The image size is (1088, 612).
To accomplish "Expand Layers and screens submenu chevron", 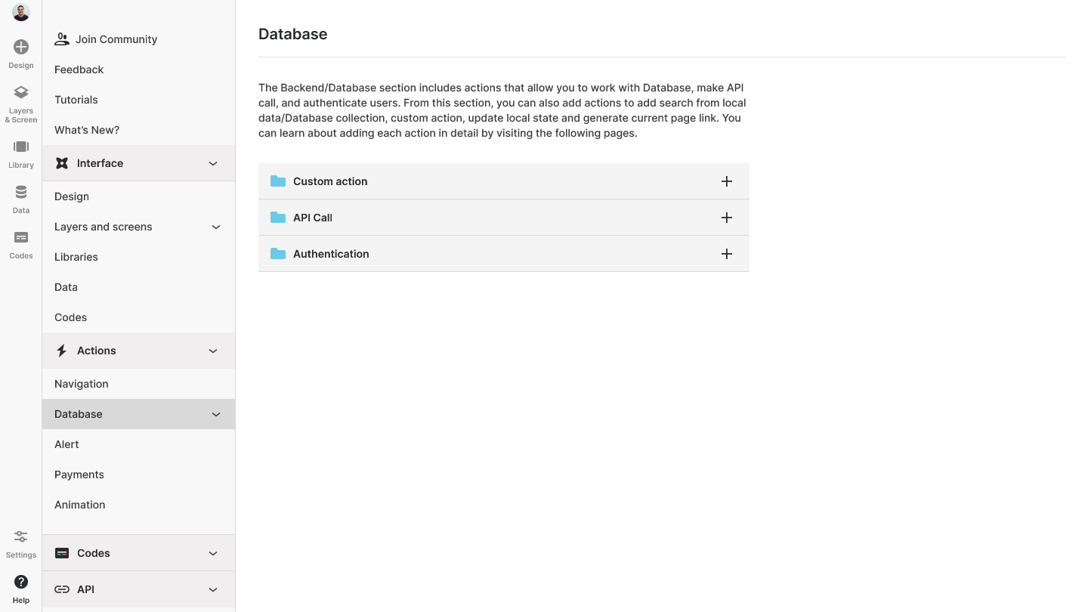I will click(216, 227).
